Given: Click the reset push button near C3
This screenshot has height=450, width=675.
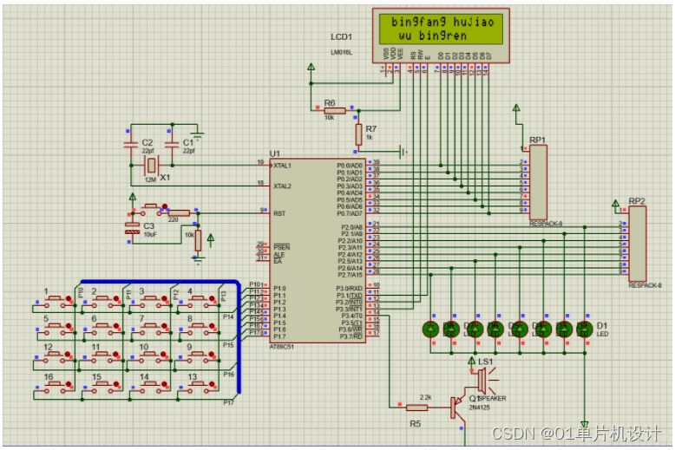Looking at the screenshot, I should (x=151, y=209).
